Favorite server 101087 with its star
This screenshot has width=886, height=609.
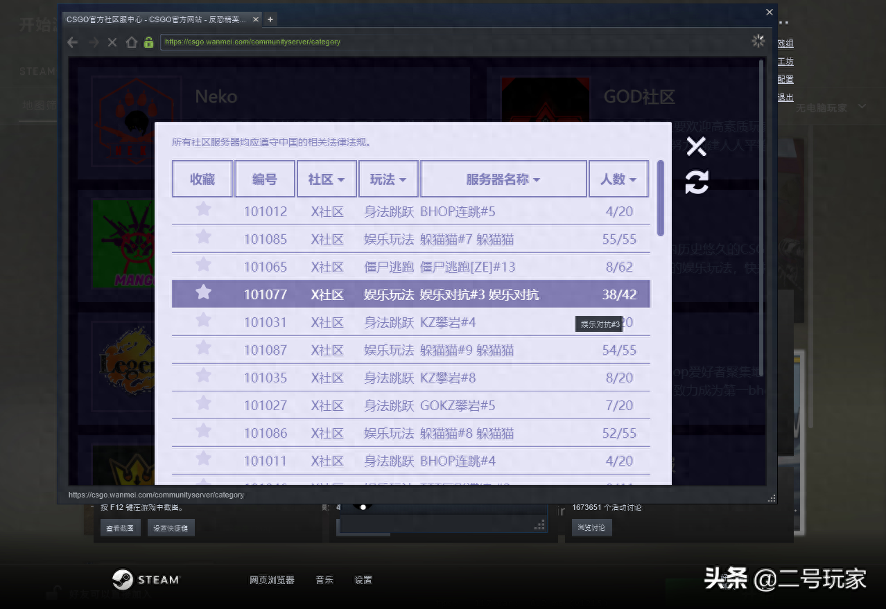click(x=203, y=348)
